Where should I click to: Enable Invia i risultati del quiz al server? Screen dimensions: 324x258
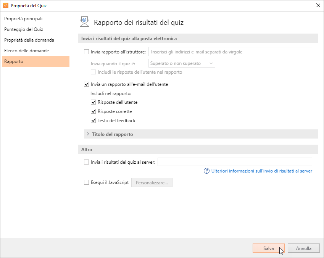pyautogui.click(x=86, y=162)
